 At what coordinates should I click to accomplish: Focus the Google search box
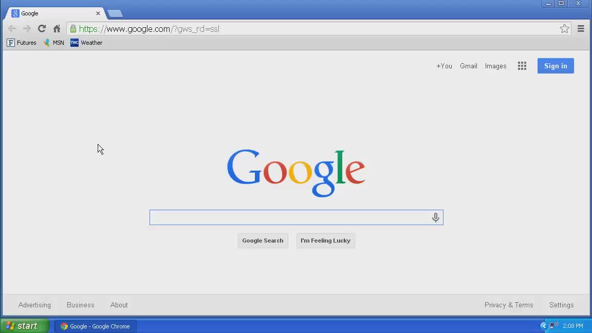[297, 217]
